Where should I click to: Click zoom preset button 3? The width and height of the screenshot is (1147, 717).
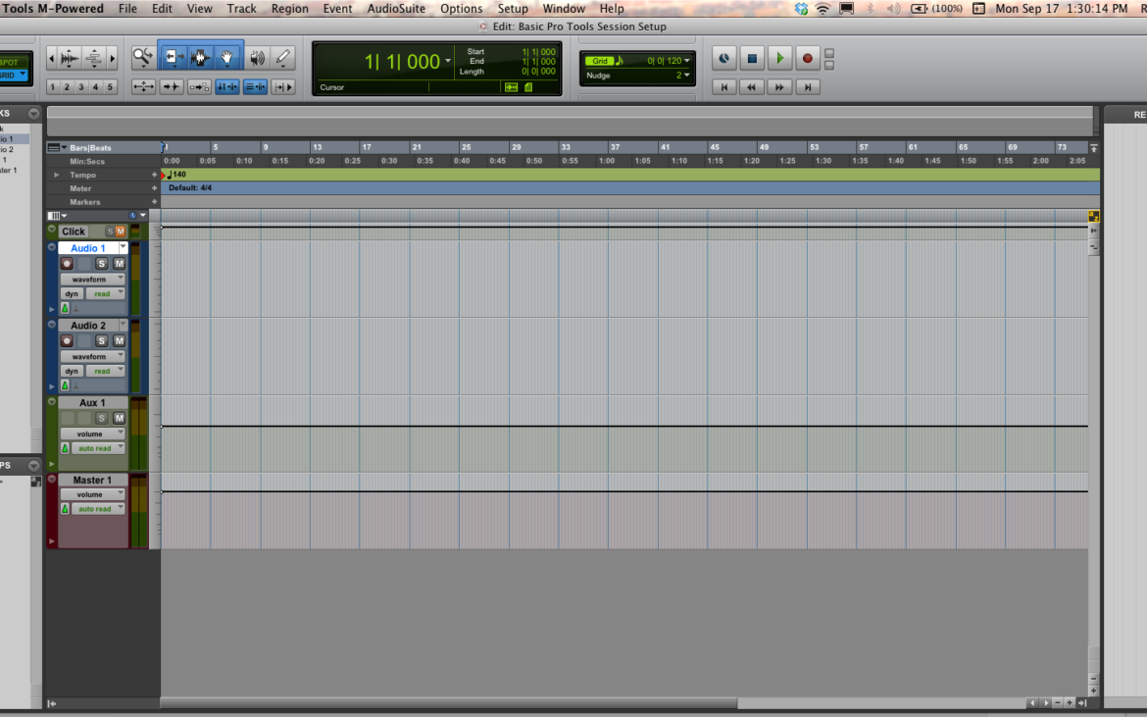click(x=81, y=87)
